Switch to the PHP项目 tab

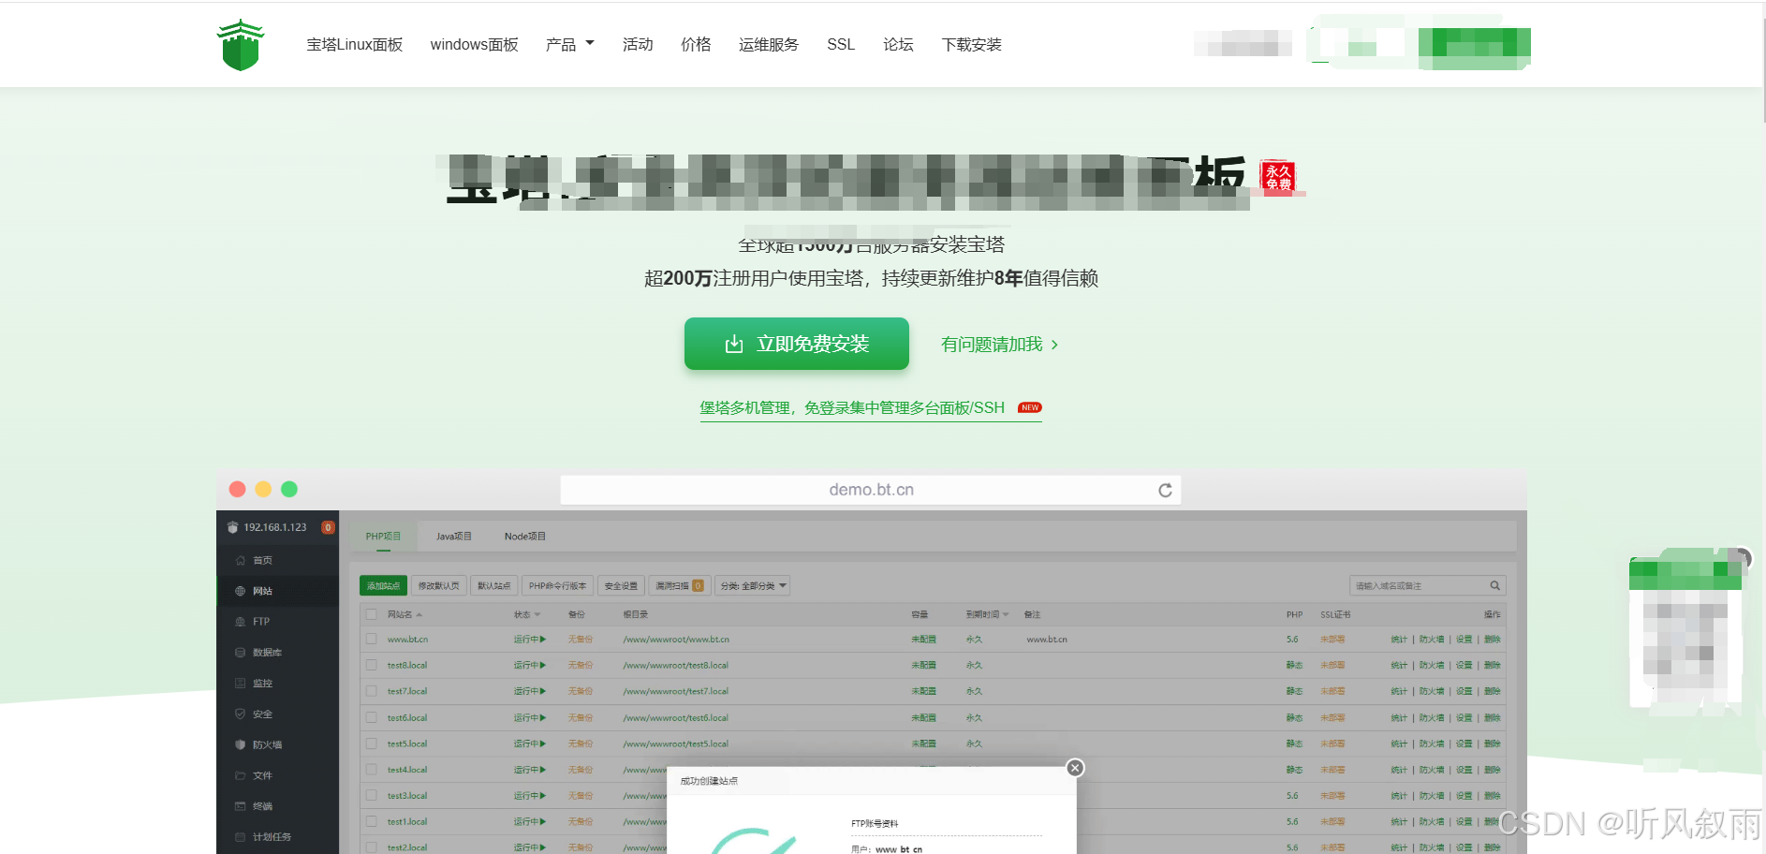point(383,537)
